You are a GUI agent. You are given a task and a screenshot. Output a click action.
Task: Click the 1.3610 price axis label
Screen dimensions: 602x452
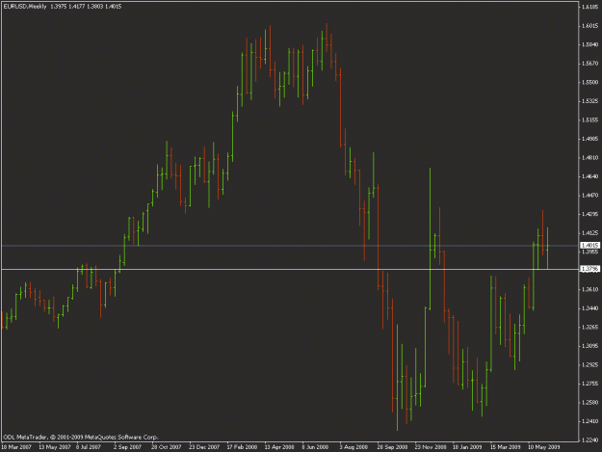click(590, 289)
